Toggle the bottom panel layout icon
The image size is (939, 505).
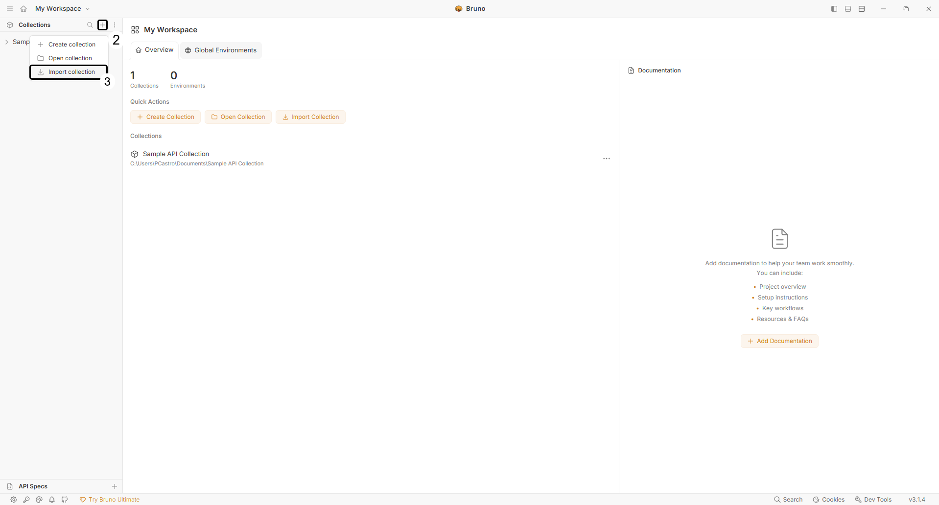[x=848, y=9]
